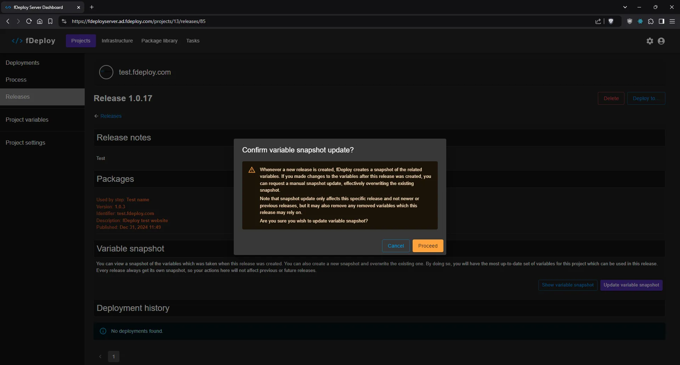
Task: Select Project variables in the sidebar
Action: (x=27, y=120)
